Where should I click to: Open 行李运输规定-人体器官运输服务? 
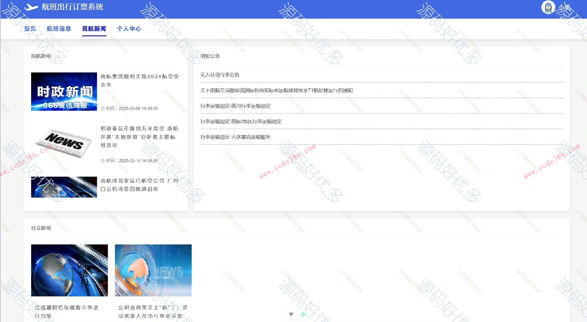point(235,137)
